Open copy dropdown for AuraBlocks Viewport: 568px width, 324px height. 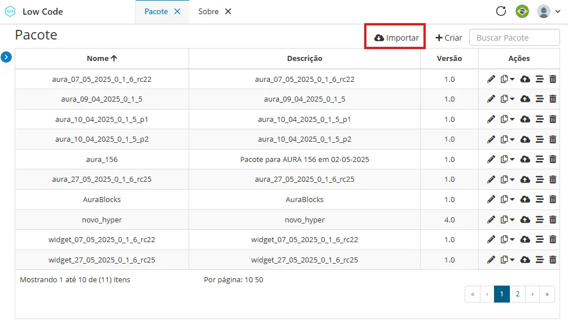(507, 199)
